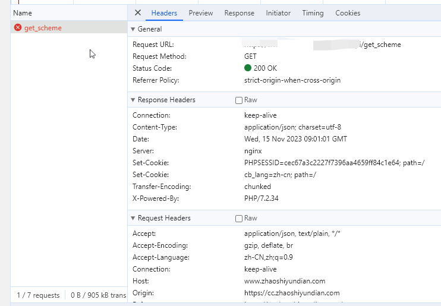Click the Host value www.zhaoshiyundian.com
Image resolution: width=441 pixels, height=306 pixels.
pyautogui.click(x=285, y=281)
